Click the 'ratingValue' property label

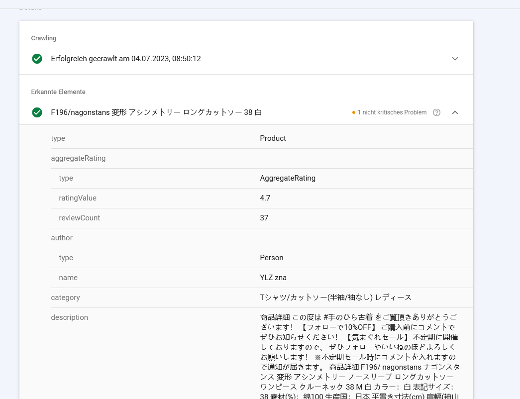pyautogui.click(x=78, y=198)
